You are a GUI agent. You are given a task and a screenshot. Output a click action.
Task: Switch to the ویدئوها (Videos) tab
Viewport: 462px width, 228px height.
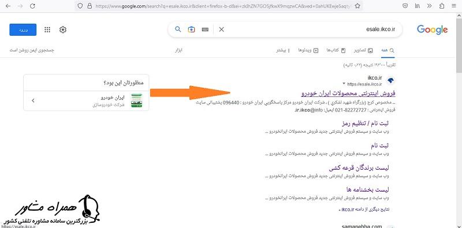pyautogui.click(x=308, y=50)
